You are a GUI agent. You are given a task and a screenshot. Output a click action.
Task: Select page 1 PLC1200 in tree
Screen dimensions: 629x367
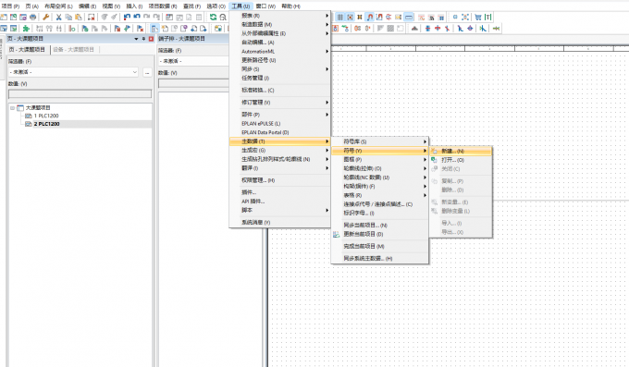(46, 116)
